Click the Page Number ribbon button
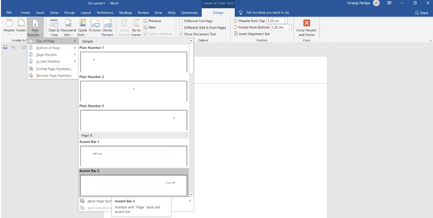The image size is (433, 218). [x=35, y=27]
